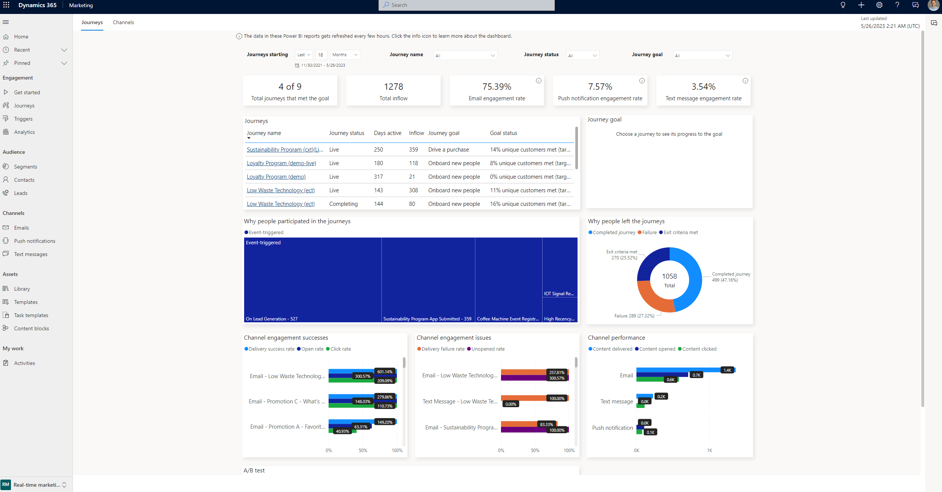Collapse the sidebar with hamburger icon
The width and height of the screenshot is (942, 492).
(x=6, y=22)
